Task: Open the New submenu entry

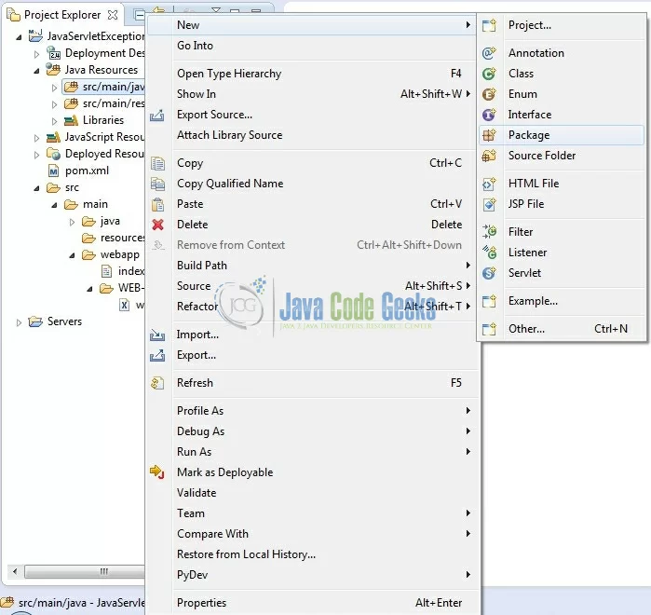Action: pyautogui.click(x=311, y=25)
